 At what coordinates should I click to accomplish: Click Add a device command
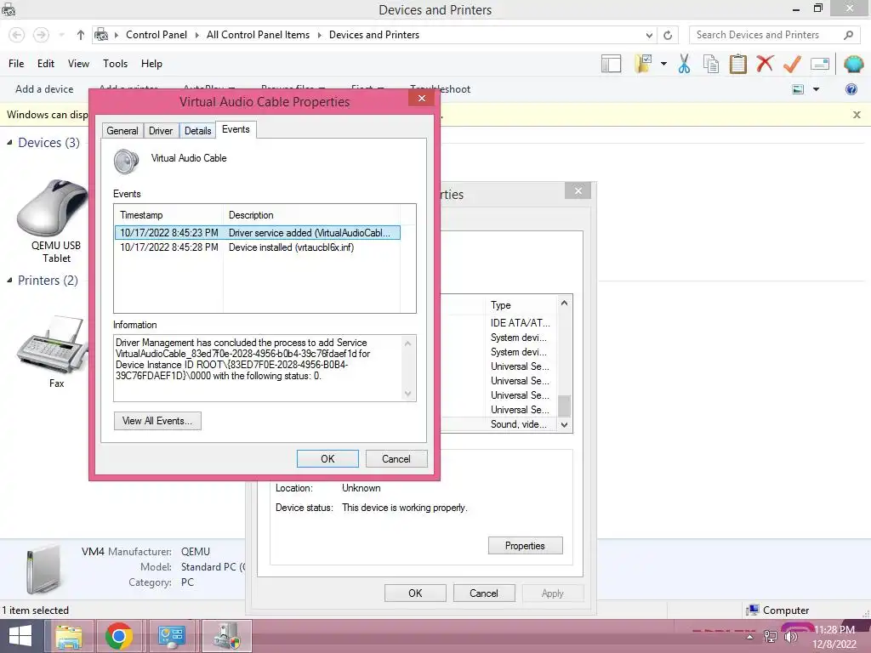(44, 88)
